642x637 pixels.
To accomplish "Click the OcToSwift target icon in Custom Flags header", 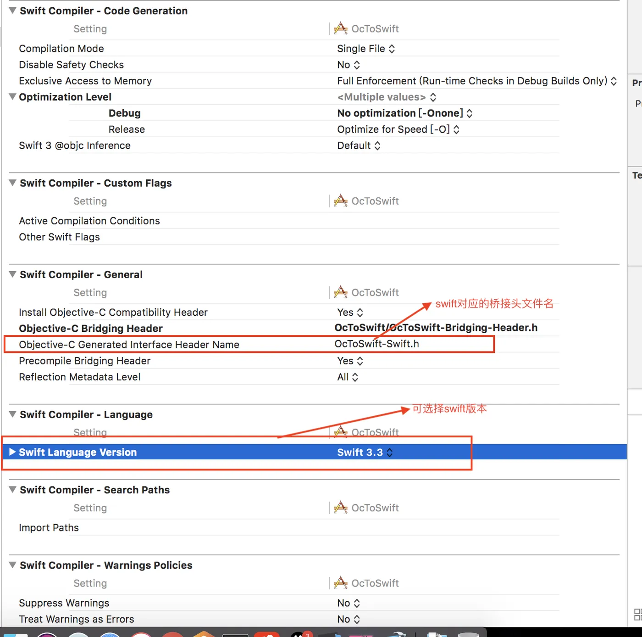I will coord(341,201).
